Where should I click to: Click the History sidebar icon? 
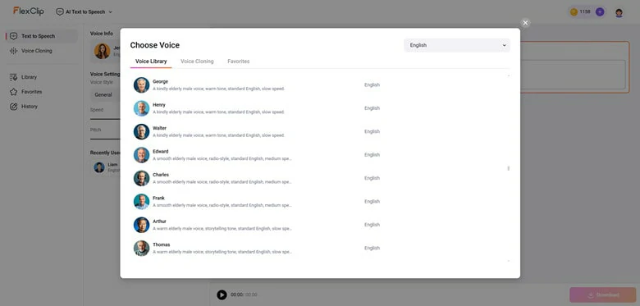coord(13,107)
